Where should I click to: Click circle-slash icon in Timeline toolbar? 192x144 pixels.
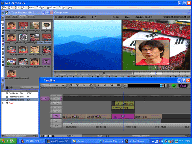91,85
